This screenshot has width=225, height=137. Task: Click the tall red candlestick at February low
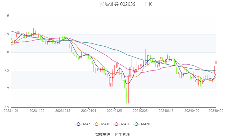pyautogui.click(x=128, y=89)
